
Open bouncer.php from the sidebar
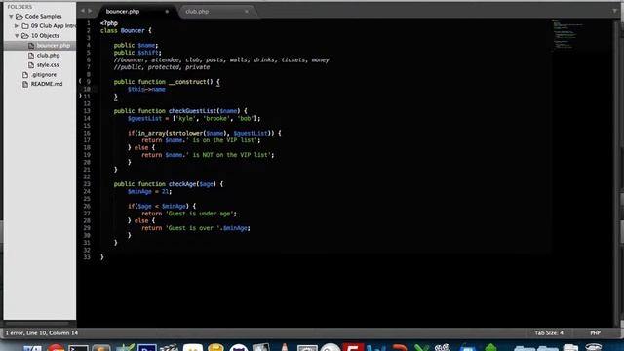54,46
